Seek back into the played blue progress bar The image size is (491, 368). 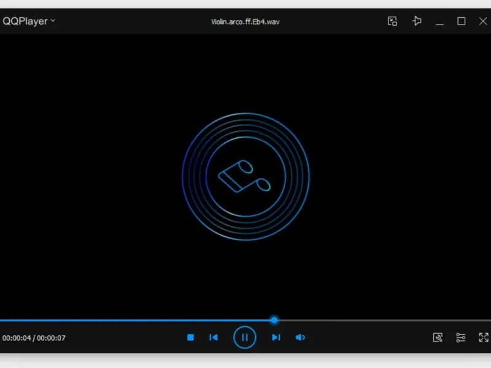click(x=135, y=320)
